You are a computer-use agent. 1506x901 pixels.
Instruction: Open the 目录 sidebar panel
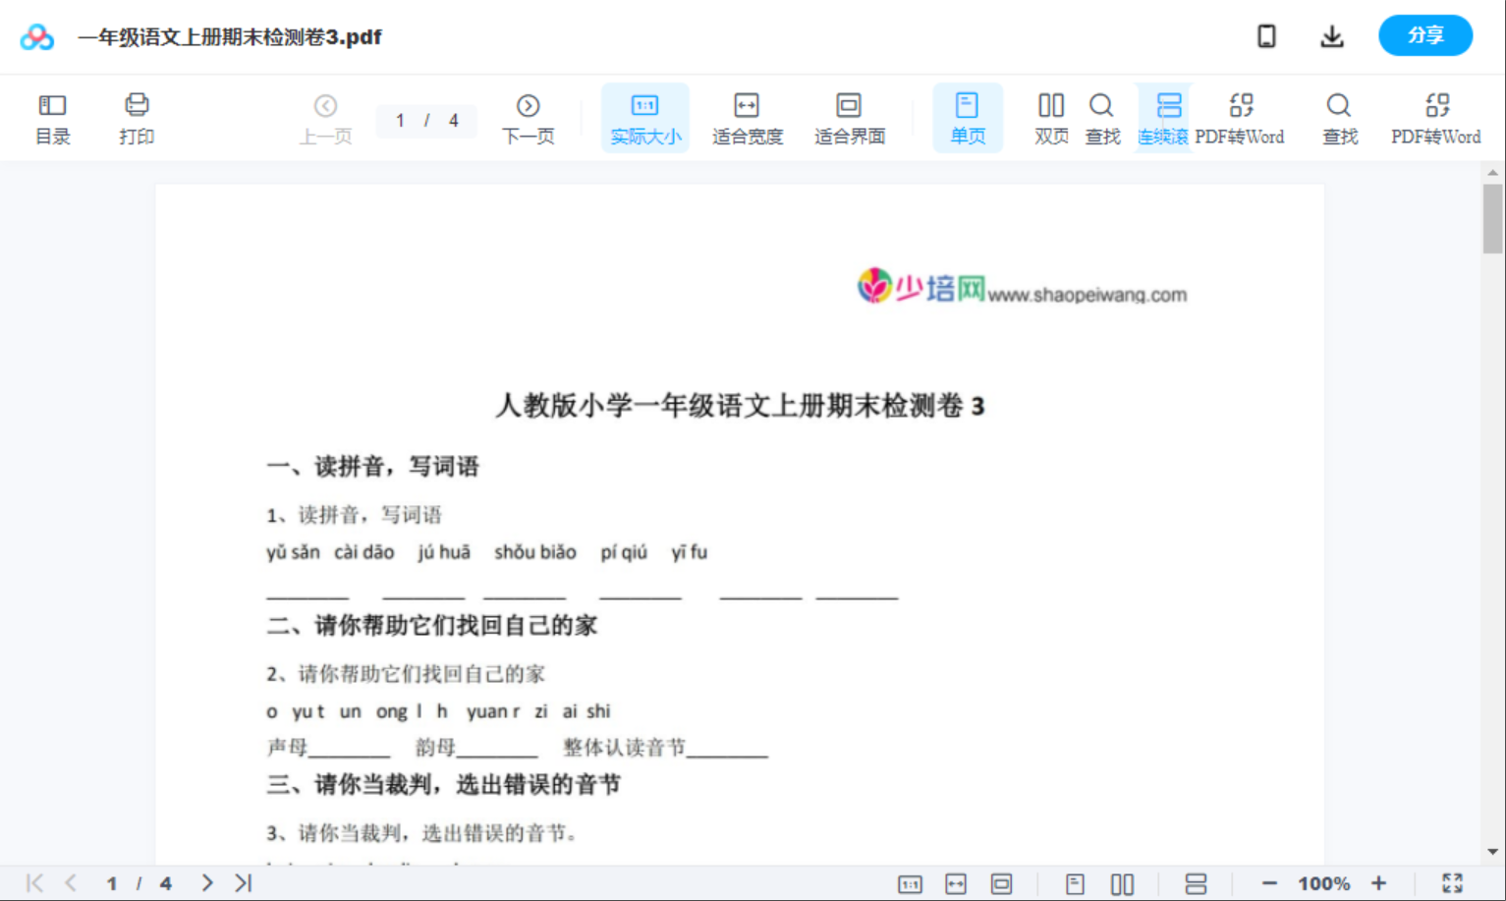[52, 117]
